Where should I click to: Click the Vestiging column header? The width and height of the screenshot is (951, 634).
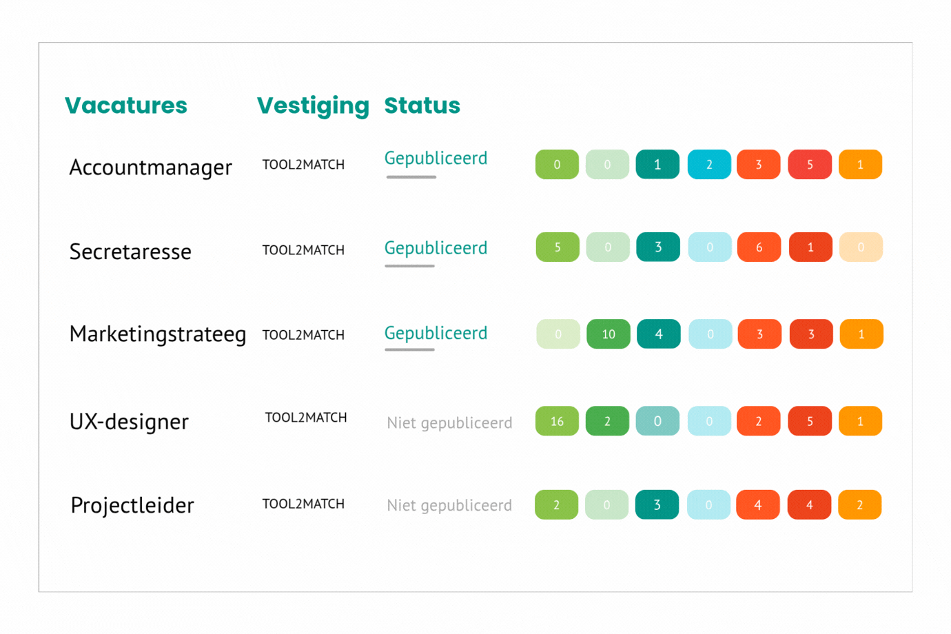coord(313,105)
